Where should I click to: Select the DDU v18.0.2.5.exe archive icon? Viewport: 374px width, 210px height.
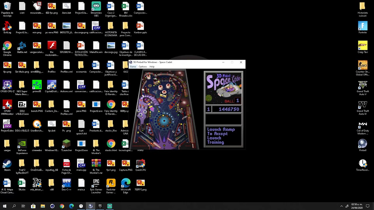tap(22, 108)
